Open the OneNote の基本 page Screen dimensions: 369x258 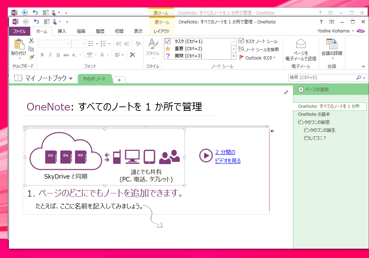point(314,114)
